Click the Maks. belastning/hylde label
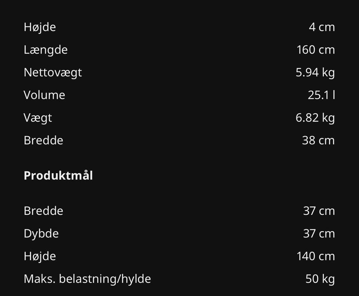This screenshot has width=359, height=296. (87, 279)
